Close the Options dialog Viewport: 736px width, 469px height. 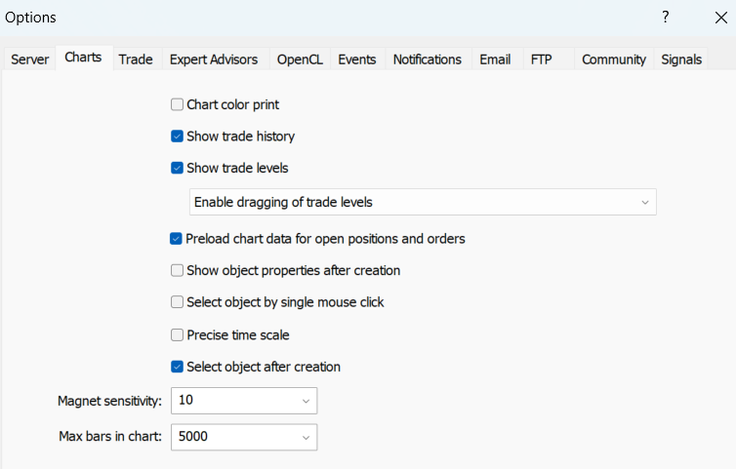click(x=720, y=18)
